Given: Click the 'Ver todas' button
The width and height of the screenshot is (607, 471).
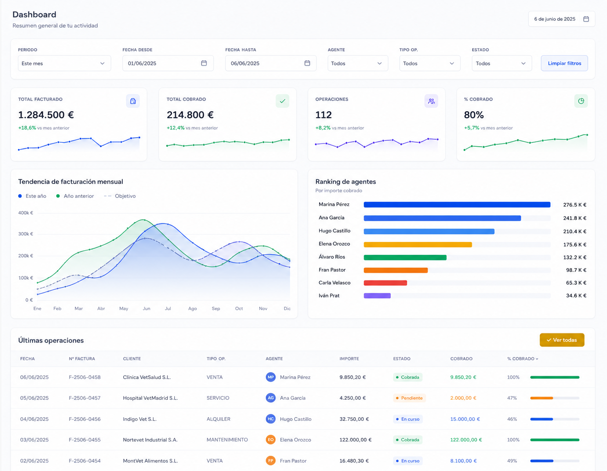Looking at the screenshot, I should (562, 340).
